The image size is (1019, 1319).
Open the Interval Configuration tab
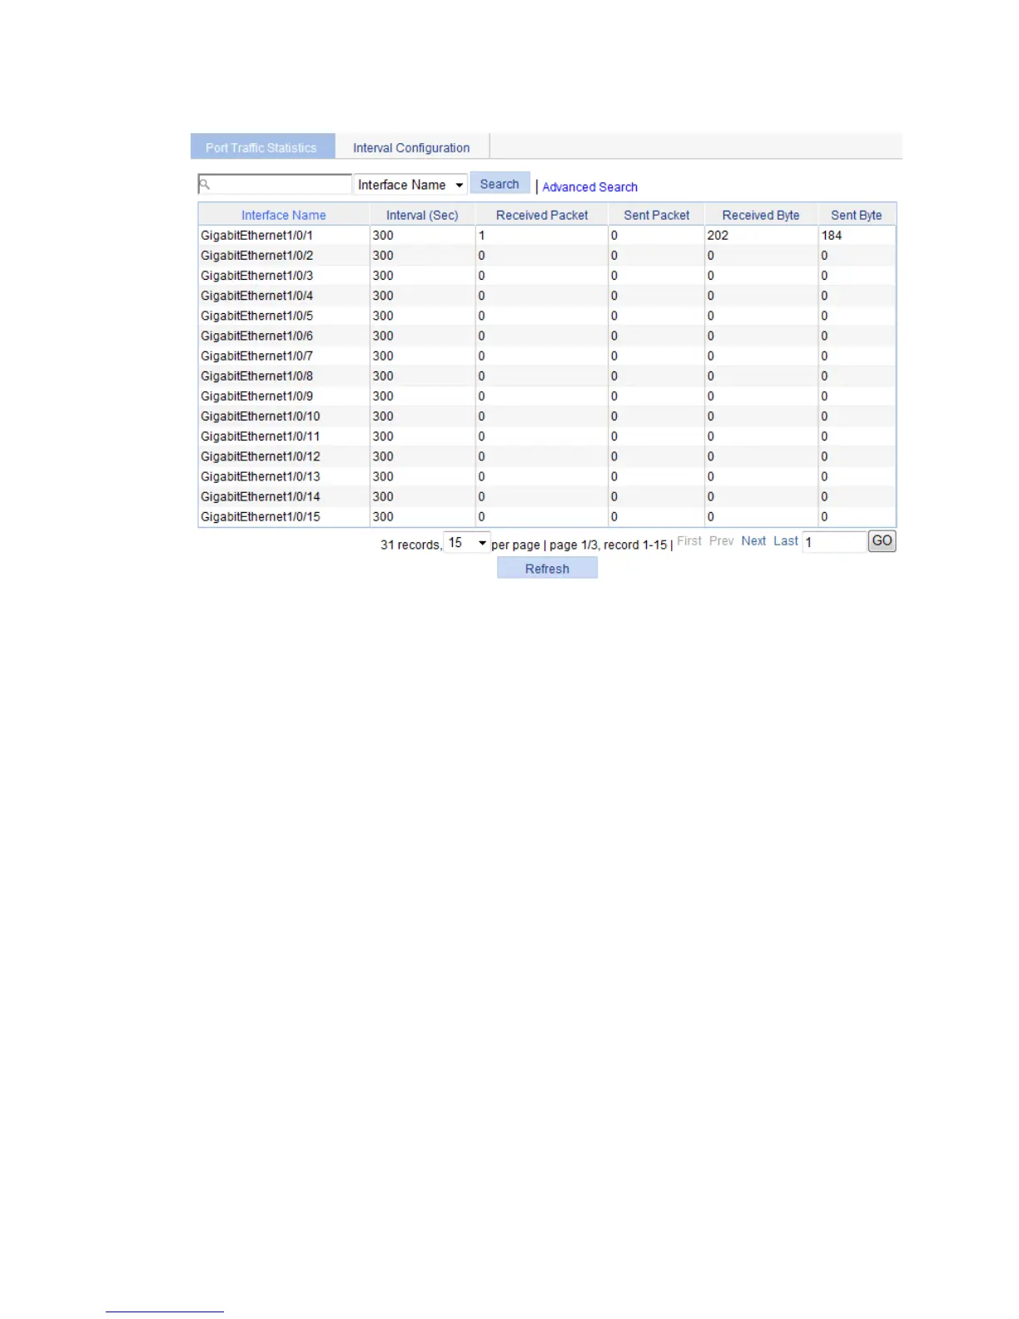tap(411, 147)
